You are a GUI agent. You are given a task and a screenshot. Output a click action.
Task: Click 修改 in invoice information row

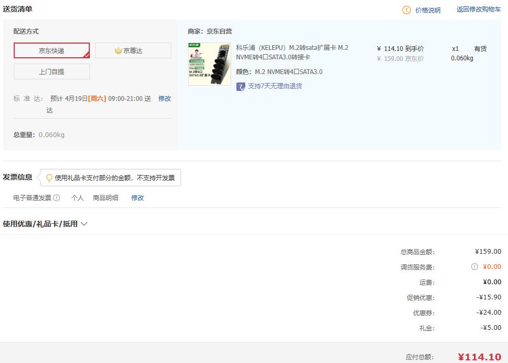[137, 198]
